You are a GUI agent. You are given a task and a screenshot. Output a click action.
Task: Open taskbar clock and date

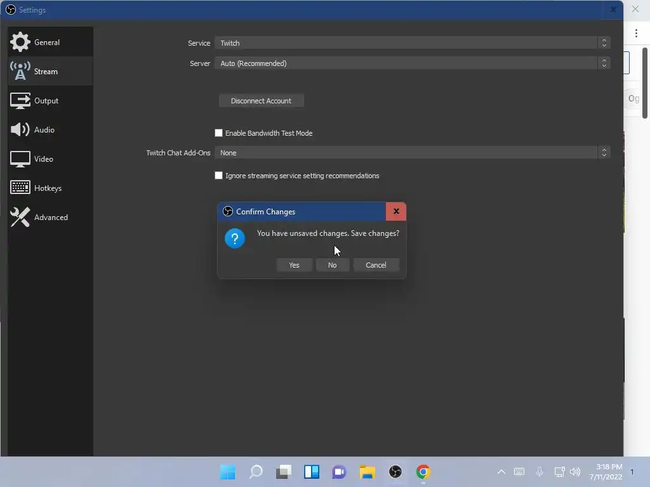point(606,472)
